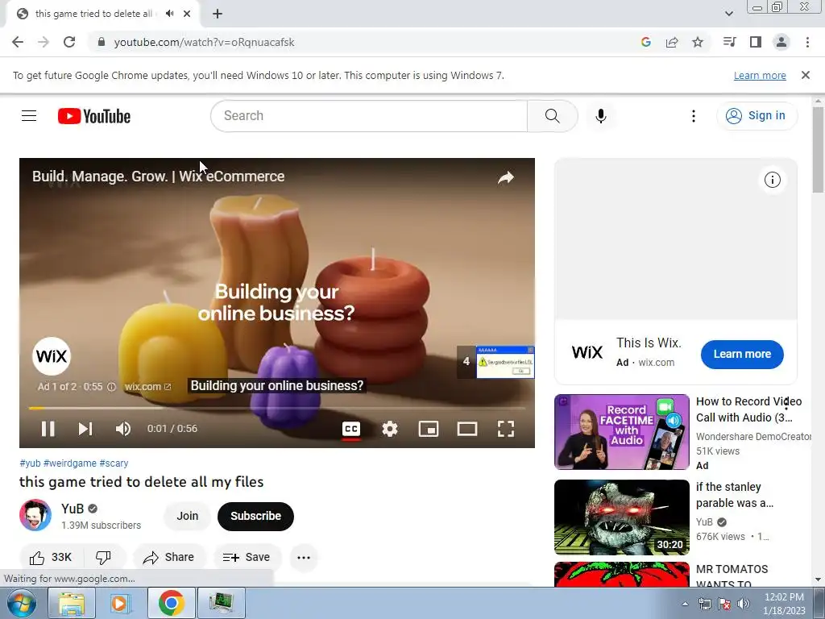The image size is (825, 619).
Task: Open media controls icon in Chrome toolbar
Action: point(729,42)
